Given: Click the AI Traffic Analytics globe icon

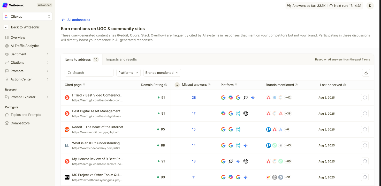Looking at the screenshot, I should [7, 46].
